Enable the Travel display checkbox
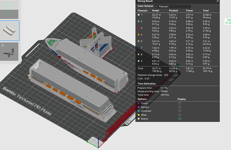 coord(179,103)
